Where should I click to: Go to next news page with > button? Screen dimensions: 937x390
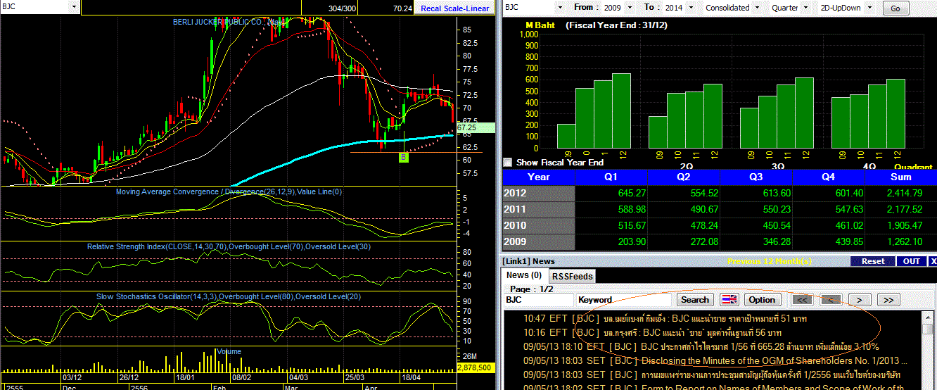[860, 299]
